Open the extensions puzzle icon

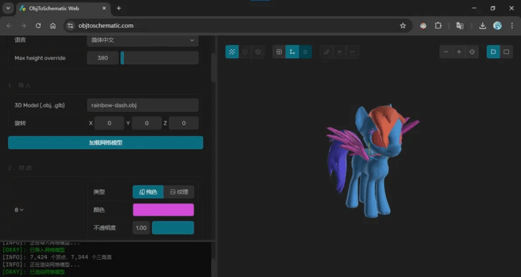[x=438, y=25]
